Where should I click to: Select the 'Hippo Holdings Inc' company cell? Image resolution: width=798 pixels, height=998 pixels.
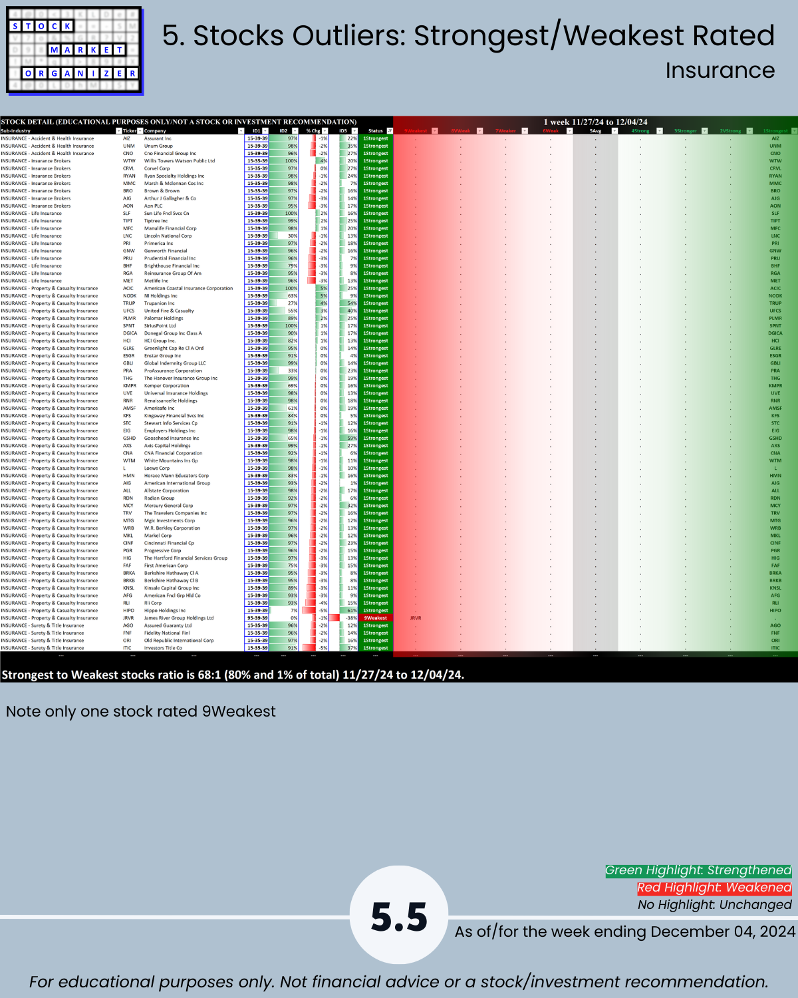[x=165, y=611]
